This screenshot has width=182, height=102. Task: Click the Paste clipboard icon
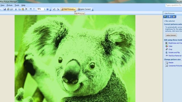[23, 9]
